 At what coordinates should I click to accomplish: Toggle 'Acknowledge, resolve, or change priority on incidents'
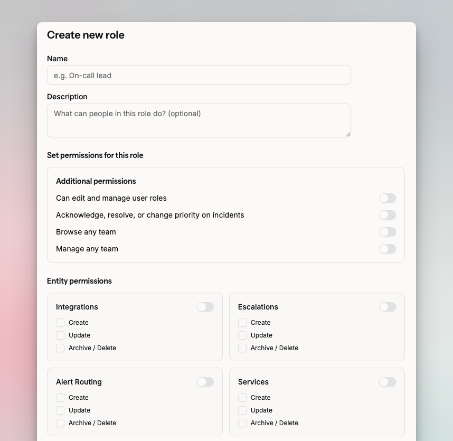pyautogui.click(x=387, y=215)
